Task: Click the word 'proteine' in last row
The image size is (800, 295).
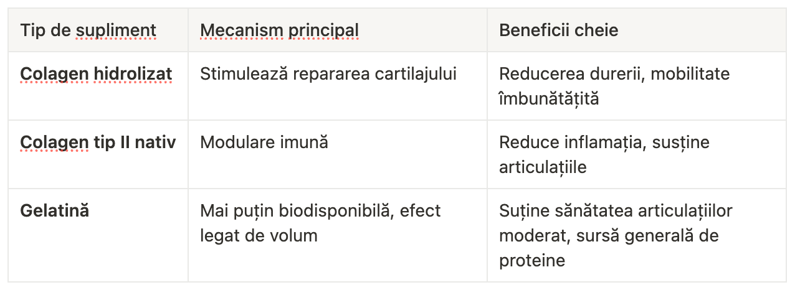Action: [x=532, y=261]
